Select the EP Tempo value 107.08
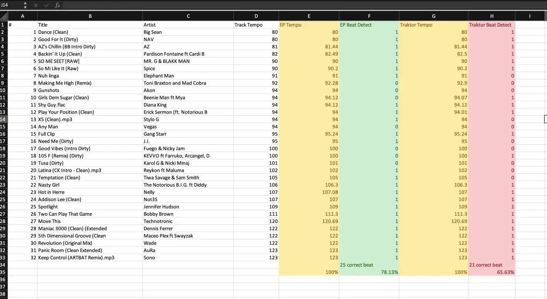Viewport: 547px width, 299px height. (x=309, y=192)
